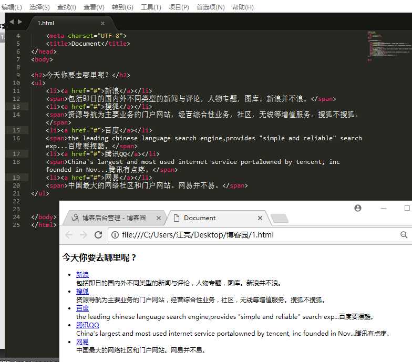Open the 项目(P) menu
This screenshot has width=412, height=362.
[x=179, y=7]
